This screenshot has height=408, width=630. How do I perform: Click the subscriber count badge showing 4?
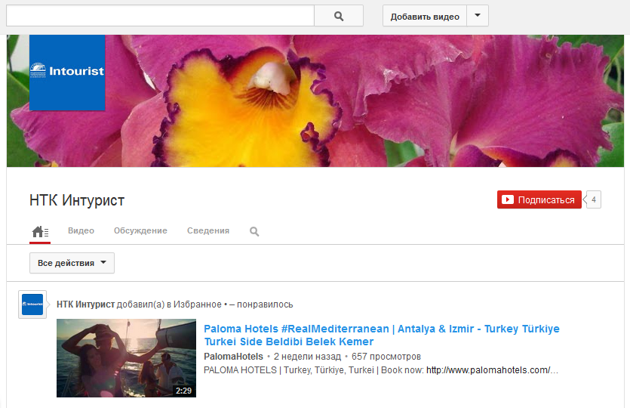(594, 200)
